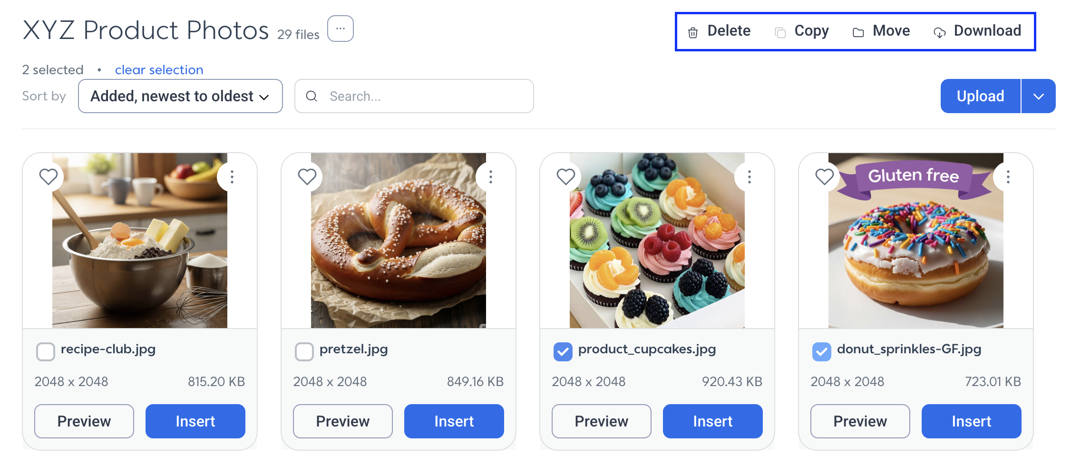This screenshot has height=465, width=1071.
Task: Uncheck the product_cupcakes.jpg checkbox
Action: (563, 351)
